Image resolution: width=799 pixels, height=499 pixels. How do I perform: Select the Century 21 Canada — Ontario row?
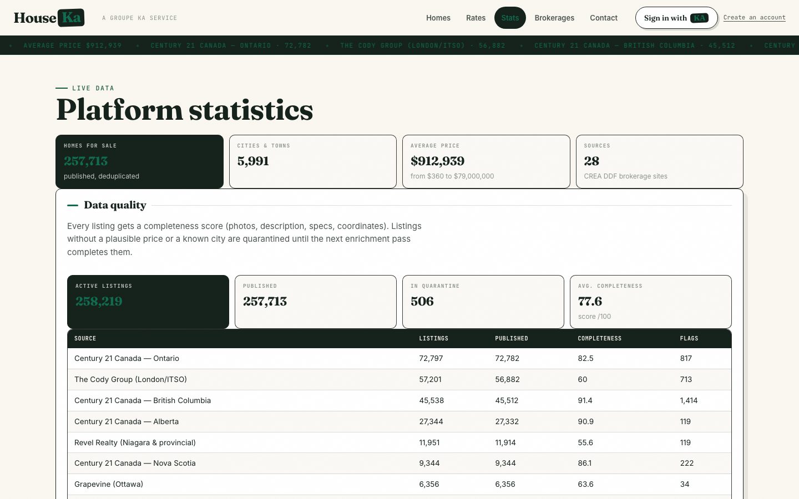[x=399, y=359]
